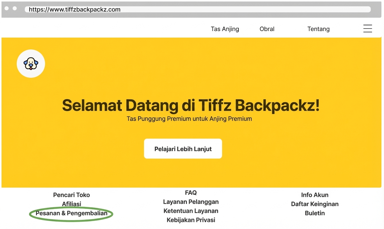This screenshot has width=384, height=229.
Task: Read the Ketentuan Layanan page
Action: pos(191,211)
